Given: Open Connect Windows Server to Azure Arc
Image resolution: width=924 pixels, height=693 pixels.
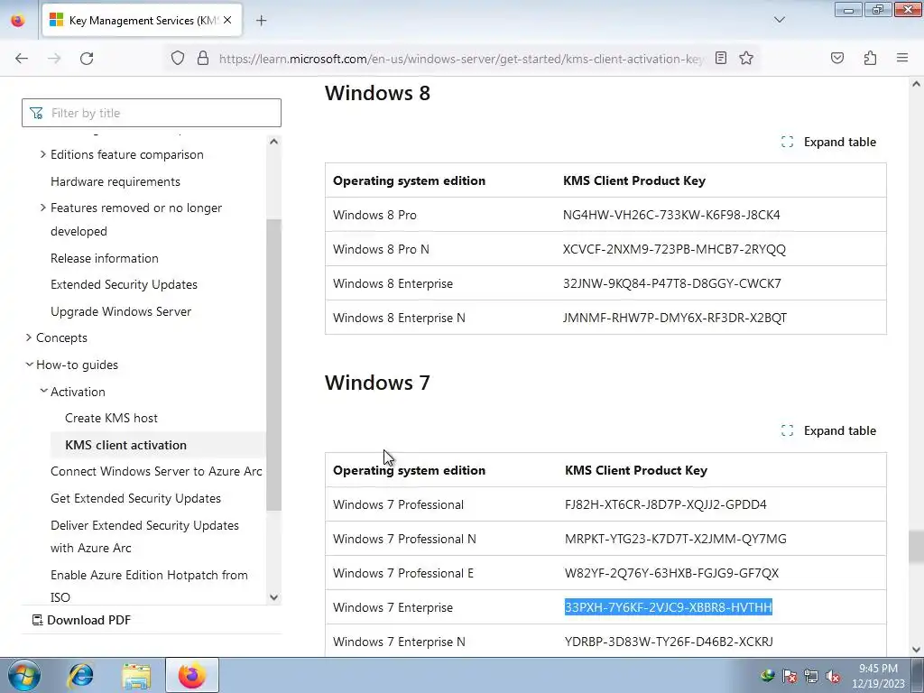Looking at the screenshot, I should [x=156, y=471].
